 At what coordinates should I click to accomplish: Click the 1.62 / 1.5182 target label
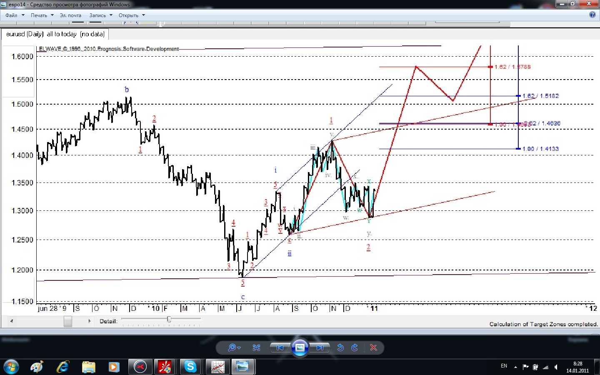(x=540, y=96)
